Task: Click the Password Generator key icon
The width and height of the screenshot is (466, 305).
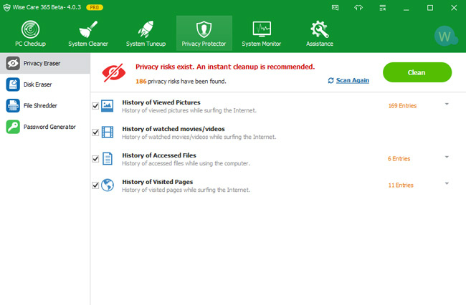Action: point(13,127)
